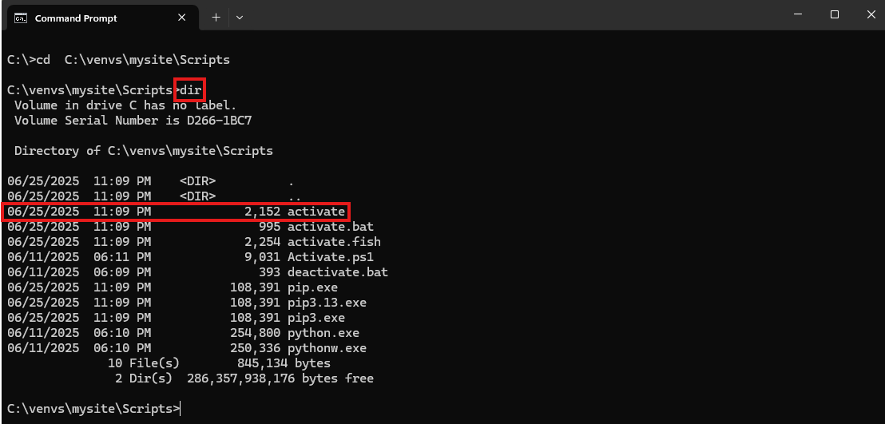This screenshot has width=885, height=424.
Task: Maximize the terminal window
Action: tap(834, 14)
